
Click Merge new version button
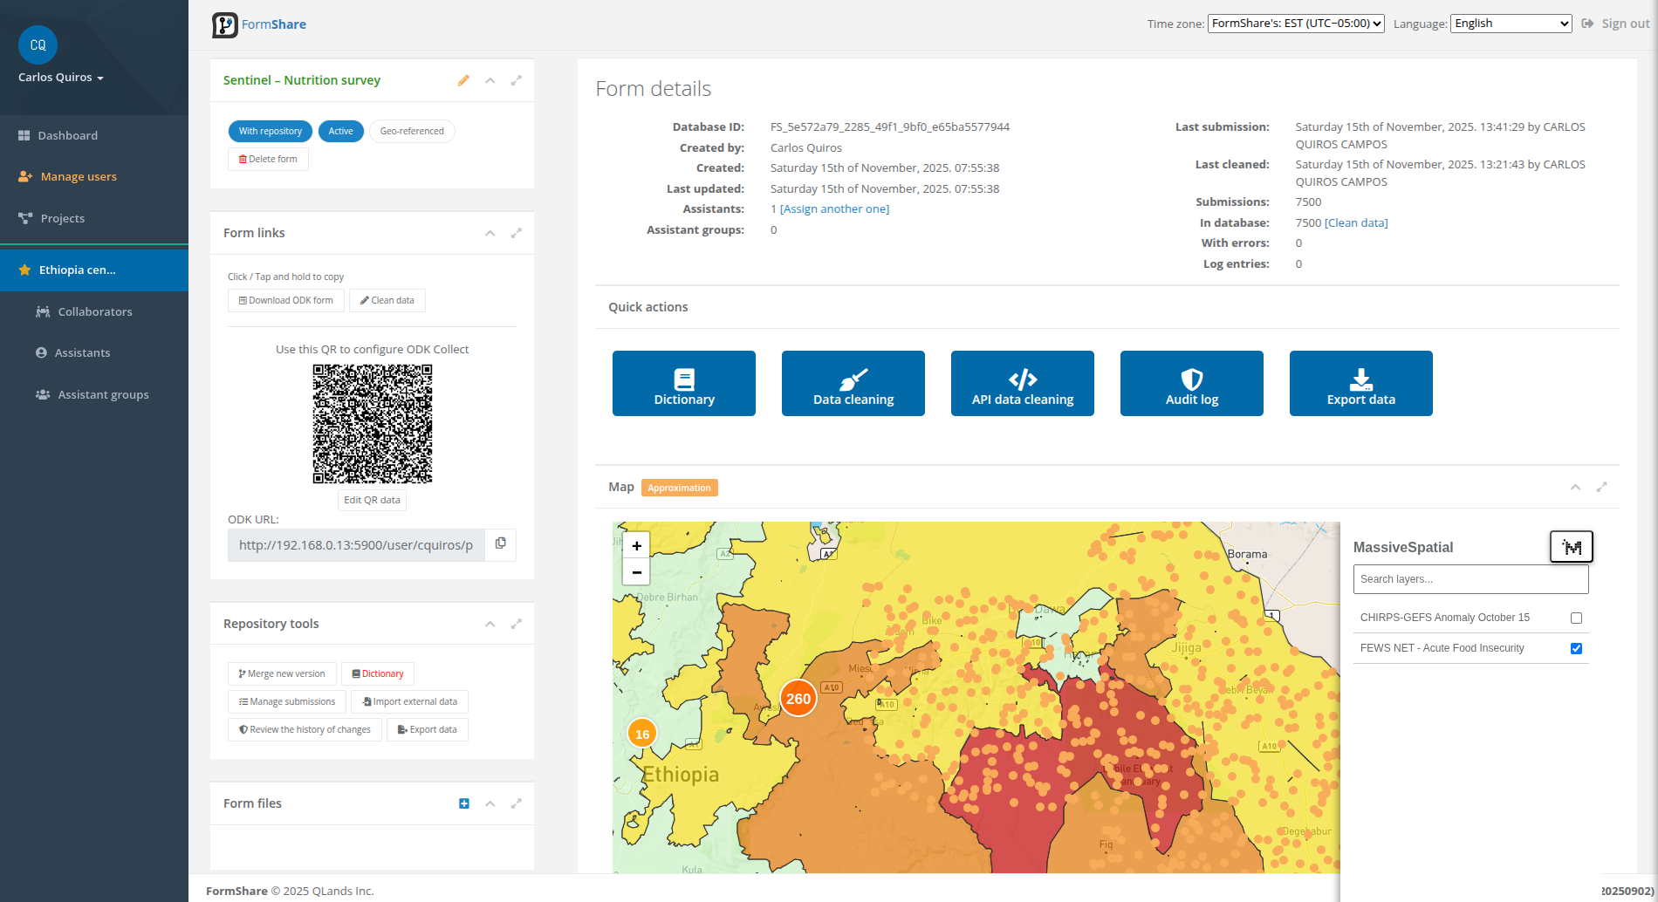(282, 673)
